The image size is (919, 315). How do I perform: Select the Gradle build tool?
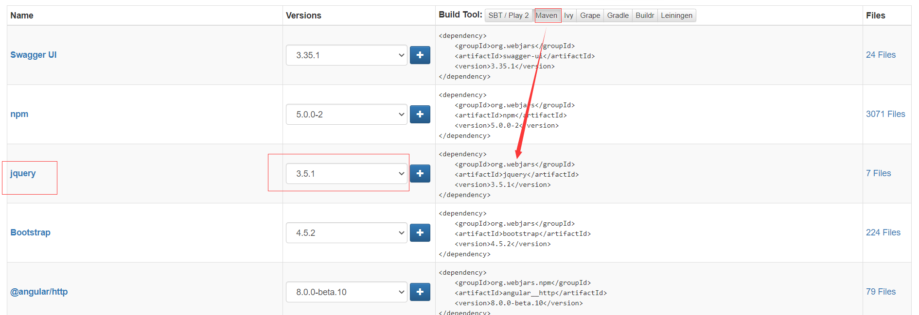(x=618, y=16)
